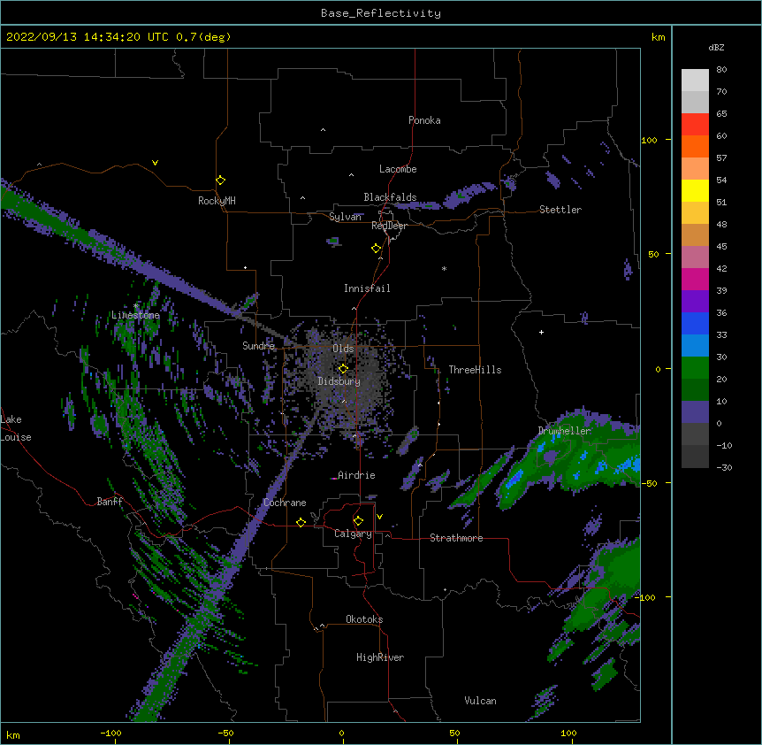This screenshot has height=745, width=762.
Task: Click the Cochrane town label
Action: 285,503
